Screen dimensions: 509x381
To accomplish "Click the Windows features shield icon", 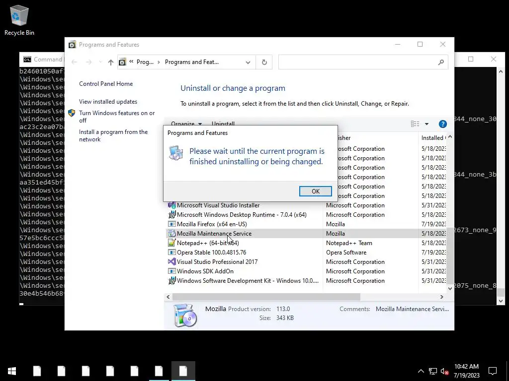I will [72, 113].
